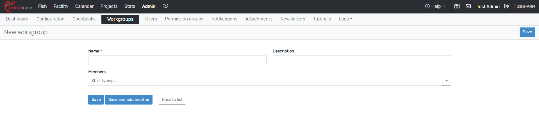Focus the Name input field
The width and height of the screenshot is (539, 132).
click(x=177, y=60)
